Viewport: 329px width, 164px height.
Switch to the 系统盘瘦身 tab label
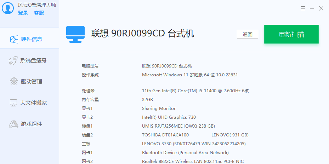pyautogui.click(x=33, y=60)
